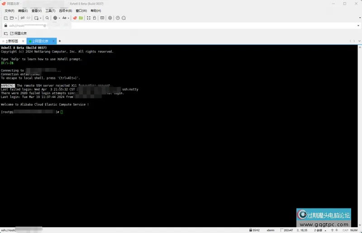Viewport: 362px width, 233px height.
Task: Click the quick-bar add session icon
Action: point(6,34)
